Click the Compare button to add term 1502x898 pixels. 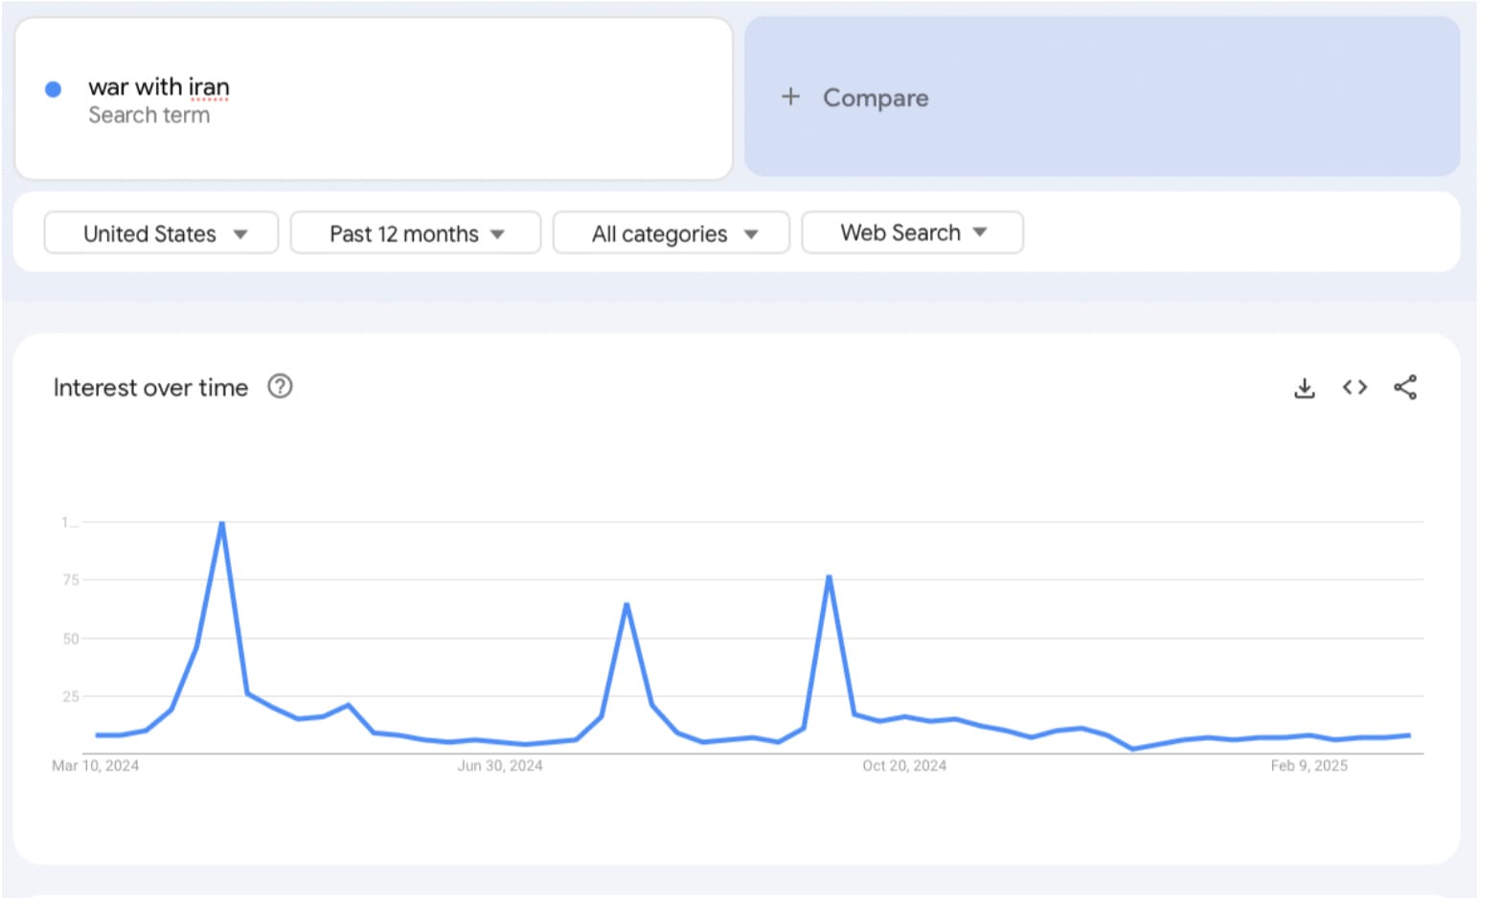tap(1103, 97)
